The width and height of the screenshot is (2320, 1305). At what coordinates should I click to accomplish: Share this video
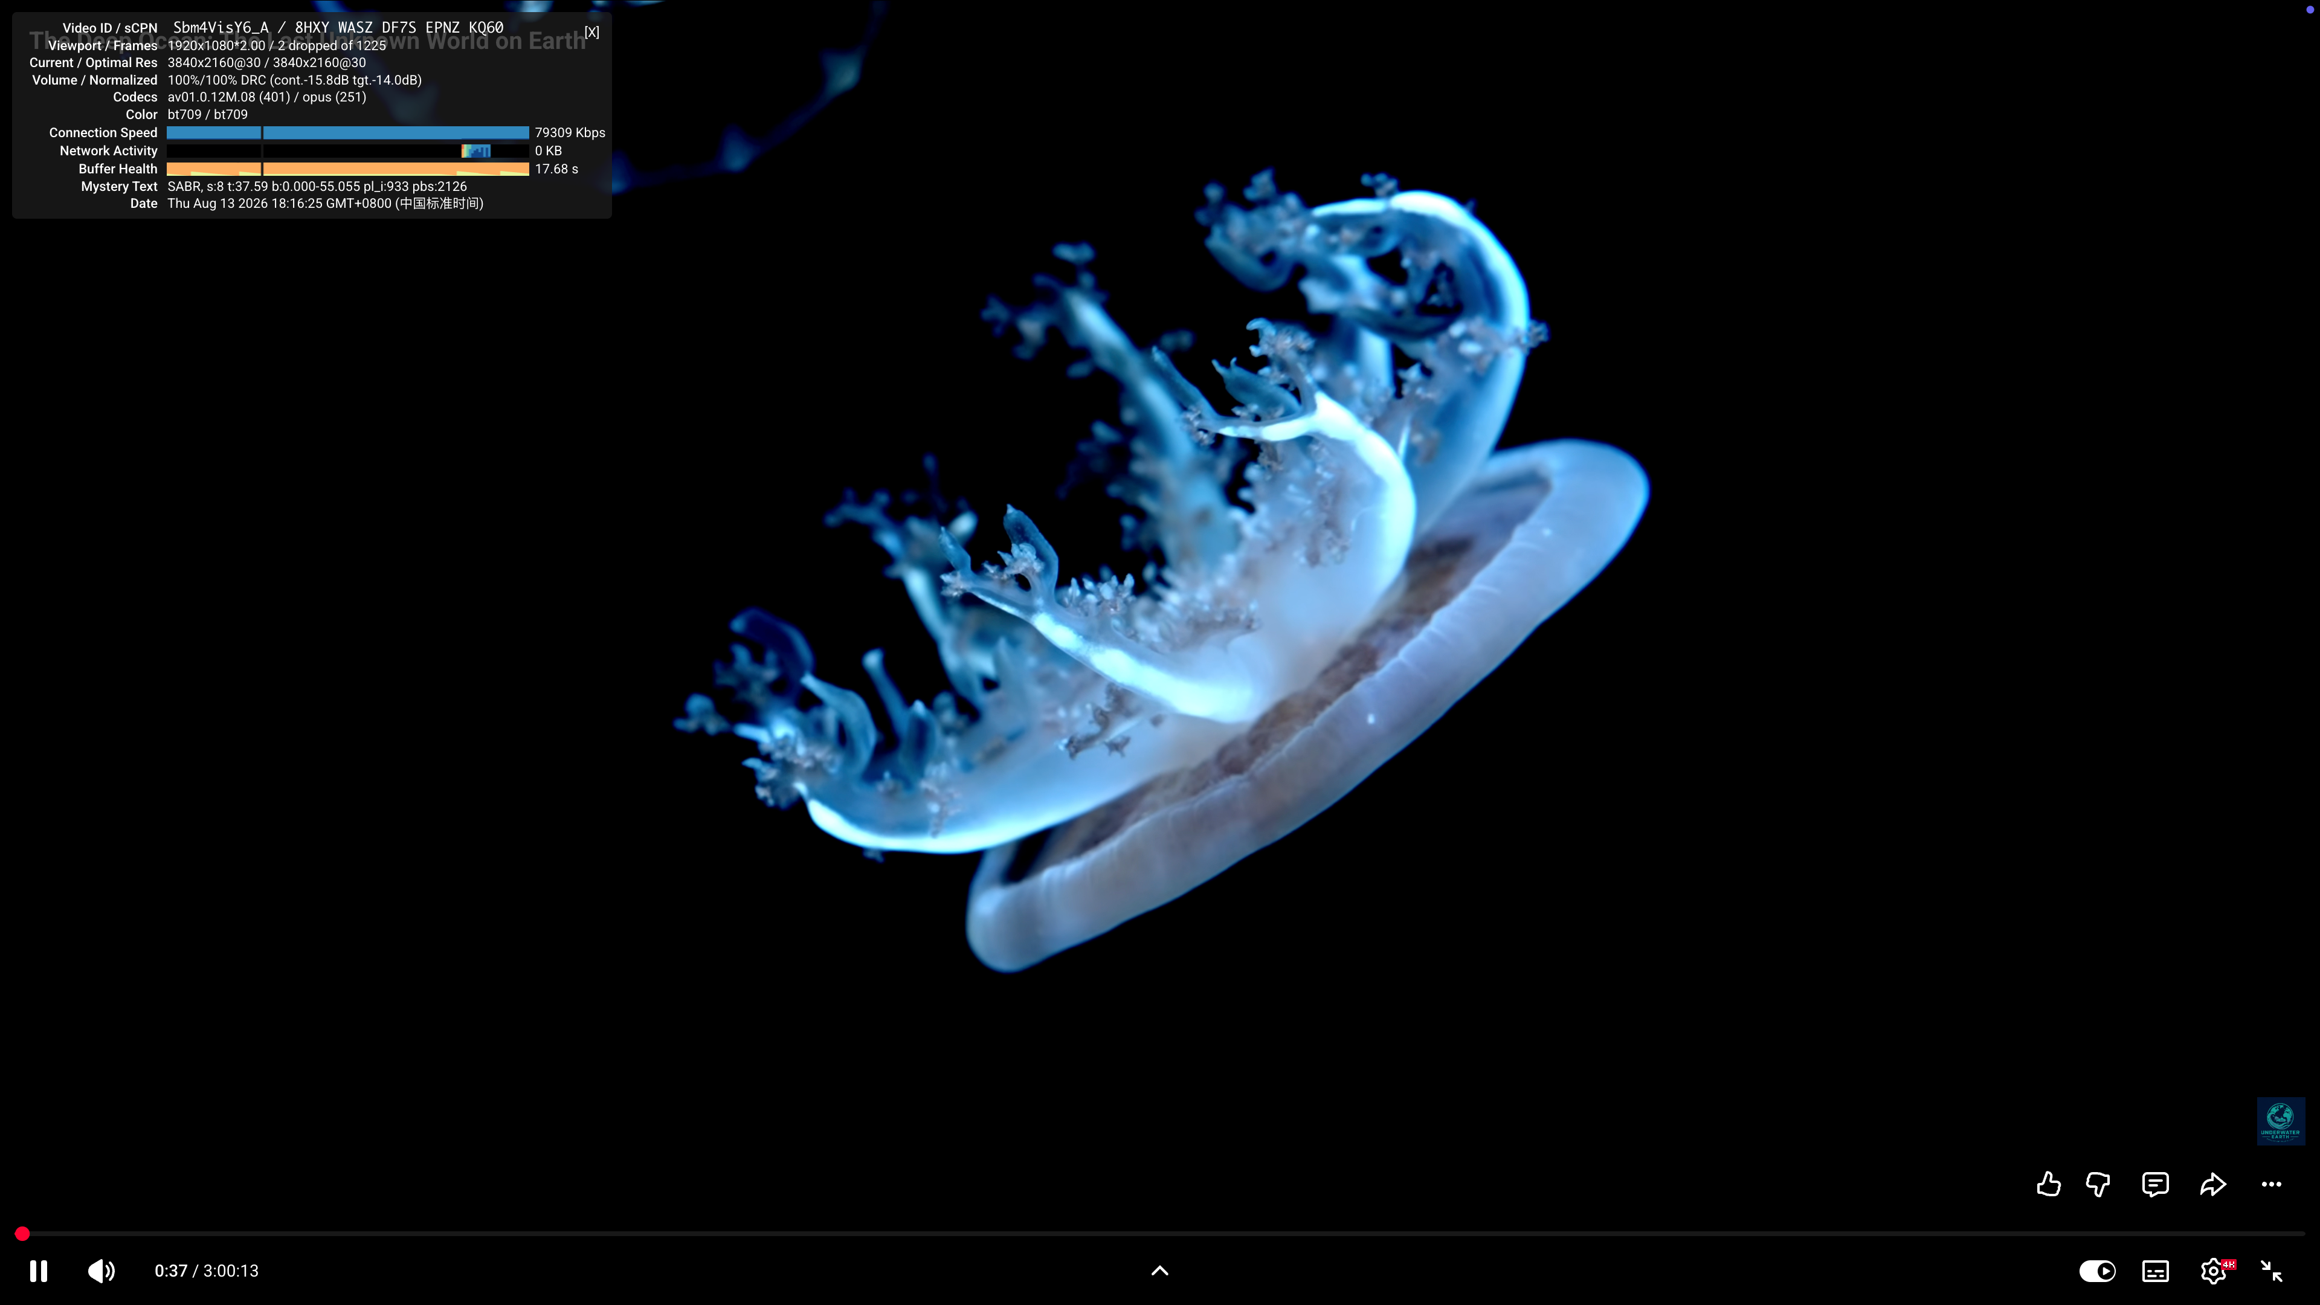coord(2213,1184)
